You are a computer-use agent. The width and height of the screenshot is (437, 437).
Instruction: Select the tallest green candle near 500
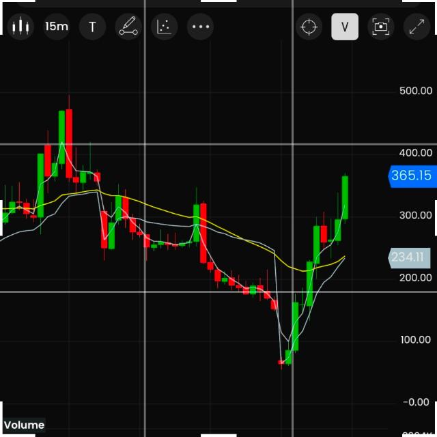point(61,137)
